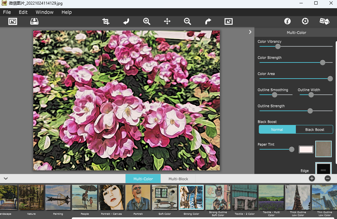Zoom out of the image
The height and width of the screenshot is (219, 337).
187,21
